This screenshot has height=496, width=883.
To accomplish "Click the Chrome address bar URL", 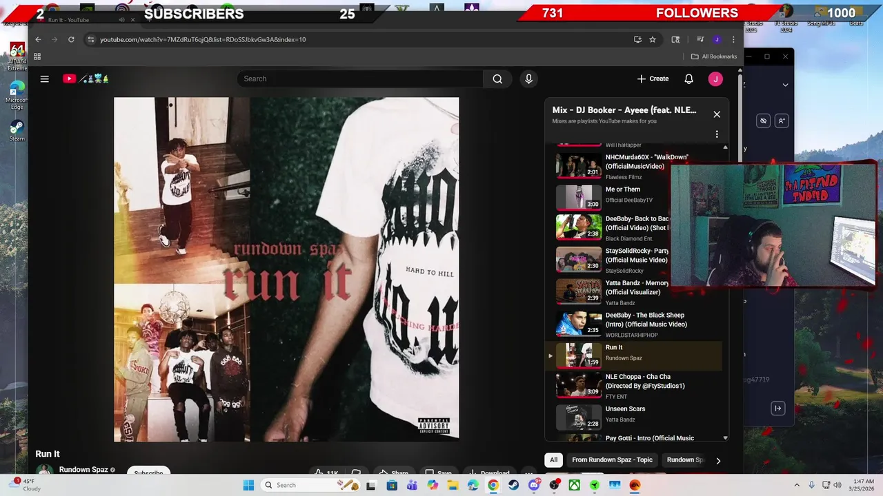I will coord(203,39).
